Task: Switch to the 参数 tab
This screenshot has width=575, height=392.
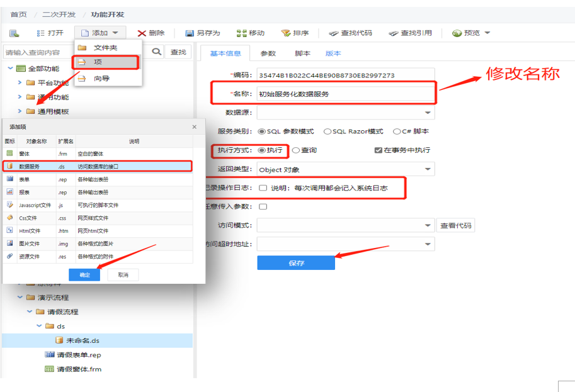Action: coord(268,53)
